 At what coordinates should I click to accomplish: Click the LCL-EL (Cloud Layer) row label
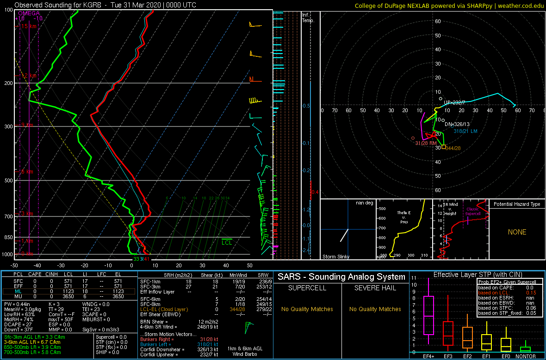click(164, 309)
